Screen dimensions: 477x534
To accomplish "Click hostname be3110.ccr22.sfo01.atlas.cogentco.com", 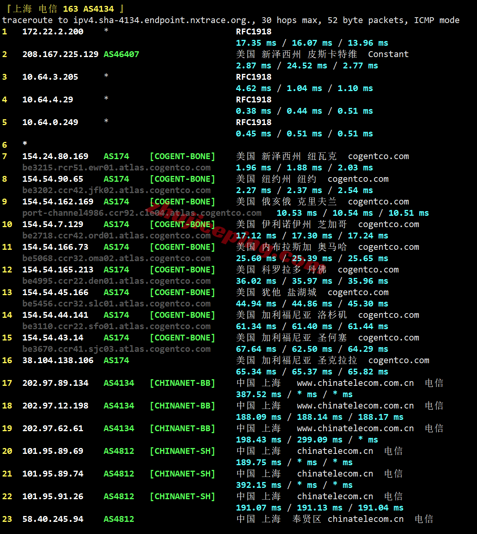I will coord(116,326).
